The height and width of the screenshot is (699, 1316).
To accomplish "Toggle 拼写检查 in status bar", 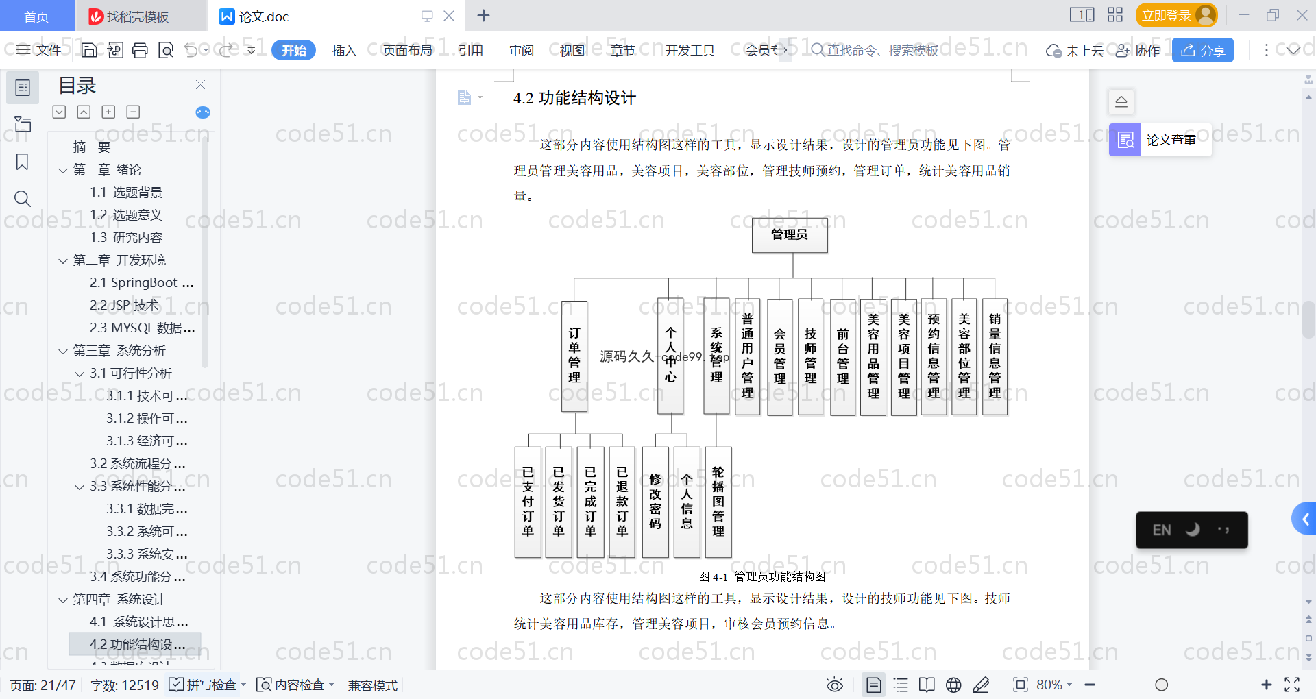I will 203,685.
